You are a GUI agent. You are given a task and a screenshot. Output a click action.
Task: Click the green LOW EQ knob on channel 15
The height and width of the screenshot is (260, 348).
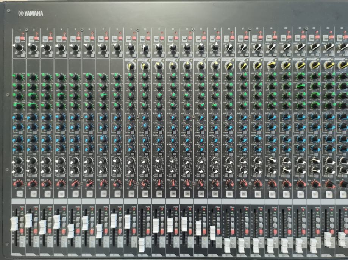(x=215, y=106)
